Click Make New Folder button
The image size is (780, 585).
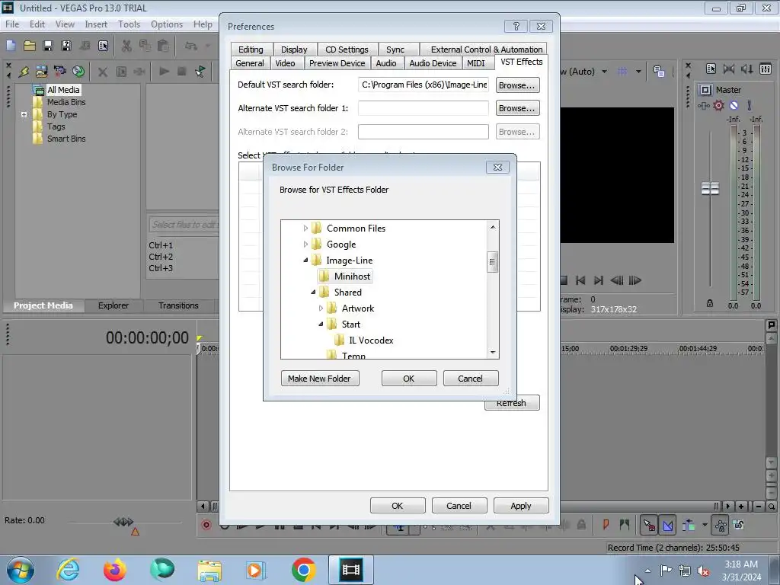pyautogui.click(x=320, y=379)
